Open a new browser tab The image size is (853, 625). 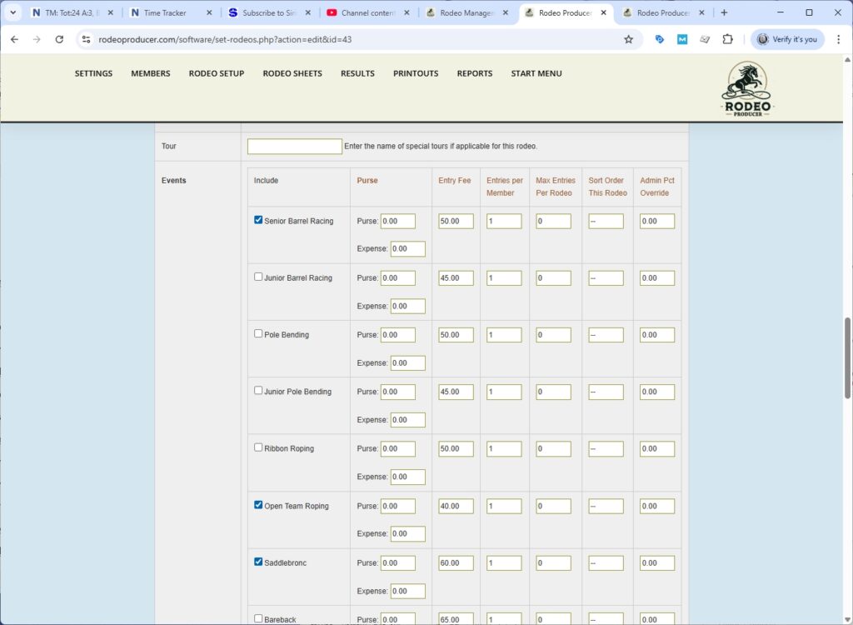(724, 12)
